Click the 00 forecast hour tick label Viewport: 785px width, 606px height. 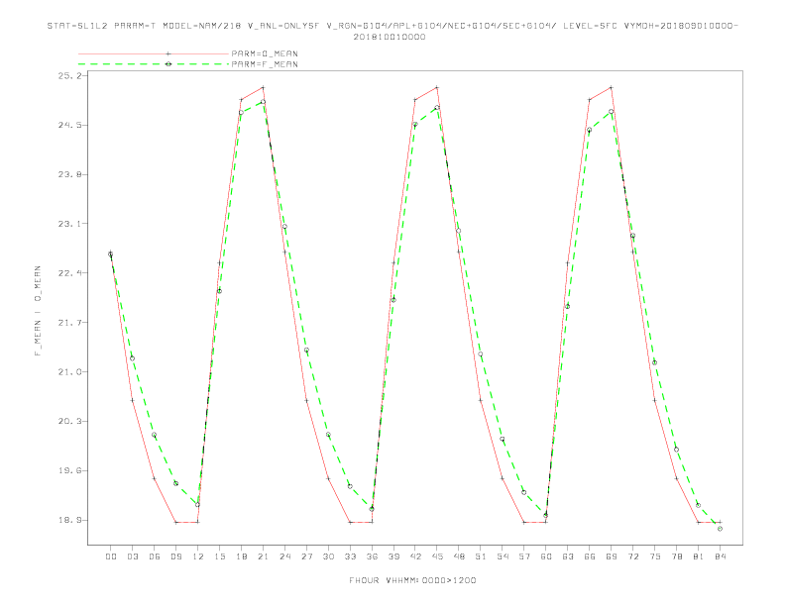[111, 556]
